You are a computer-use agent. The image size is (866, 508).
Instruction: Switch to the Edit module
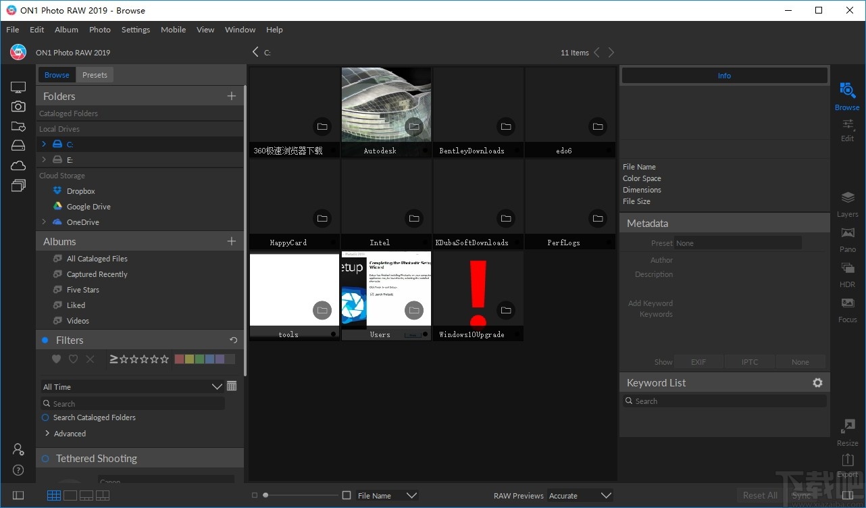click(x=847, y=130)
